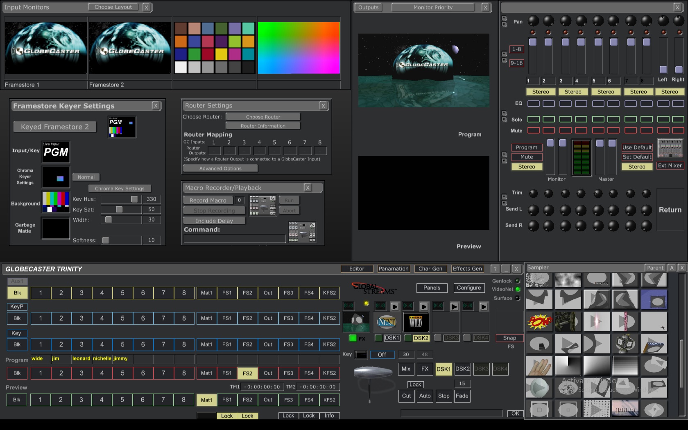Click the Auto transition button
This screenshot has width=688, height=430.
425,396
